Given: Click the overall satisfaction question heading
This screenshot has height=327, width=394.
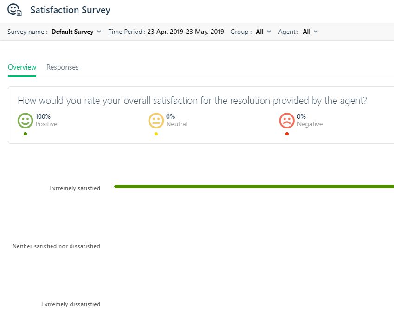Looking at the screenshot, I should (192, 101).
